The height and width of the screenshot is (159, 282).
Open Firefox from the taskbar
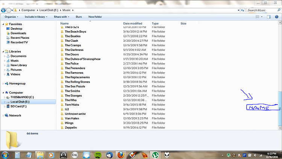click(121, 155)
